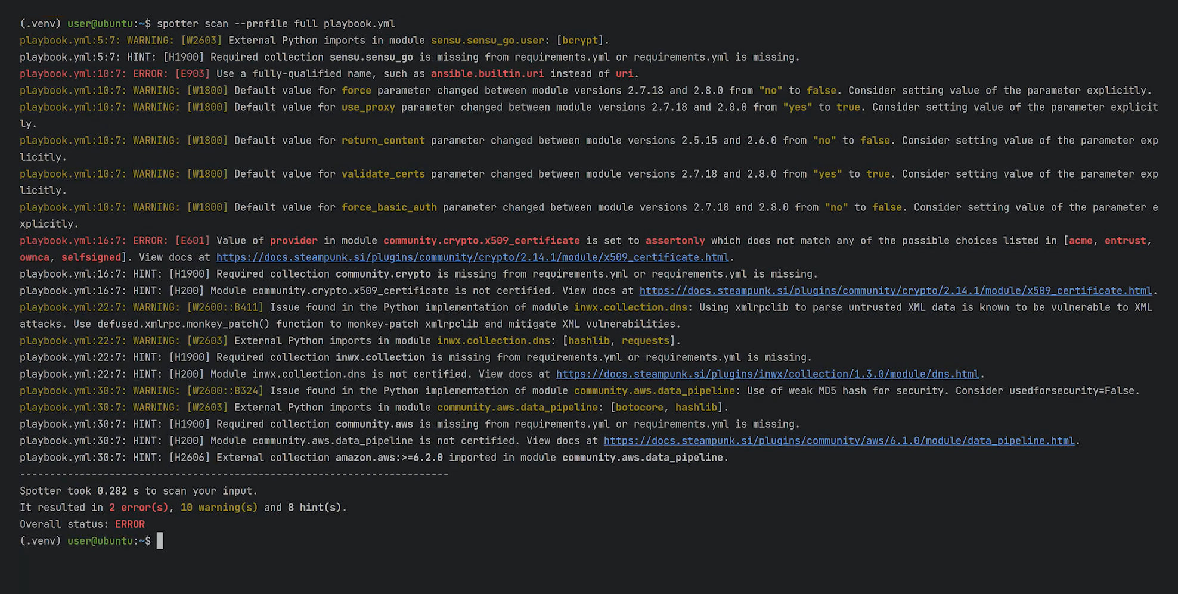Image resolution: width=1178 pixels, height=594 pixels.
Task: Click the ansible.builtin.uri suggested module name
Action: point(487,74)
